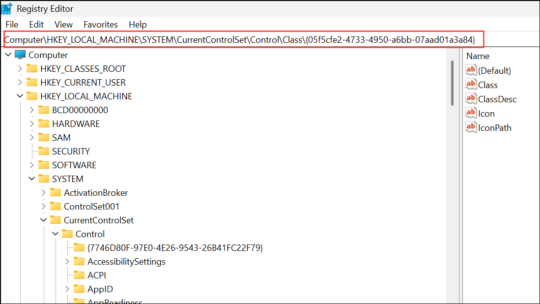Collapse HKEY_LOCAL_MACHINE chevron
Image resolution: width=540 pixels, height=304 pixels.
[x=20, y=96]
